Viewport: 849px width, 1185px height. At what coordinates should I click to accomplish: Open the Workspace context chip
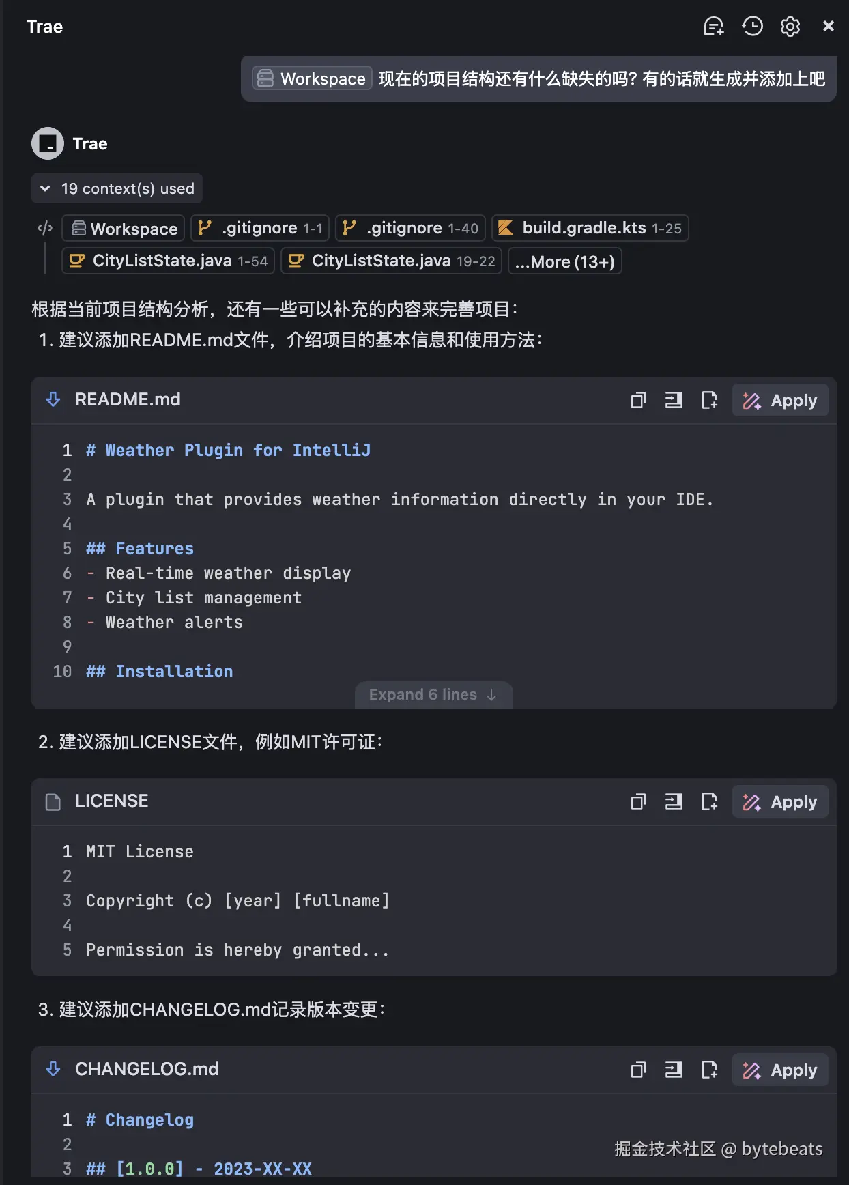[123, 228]
